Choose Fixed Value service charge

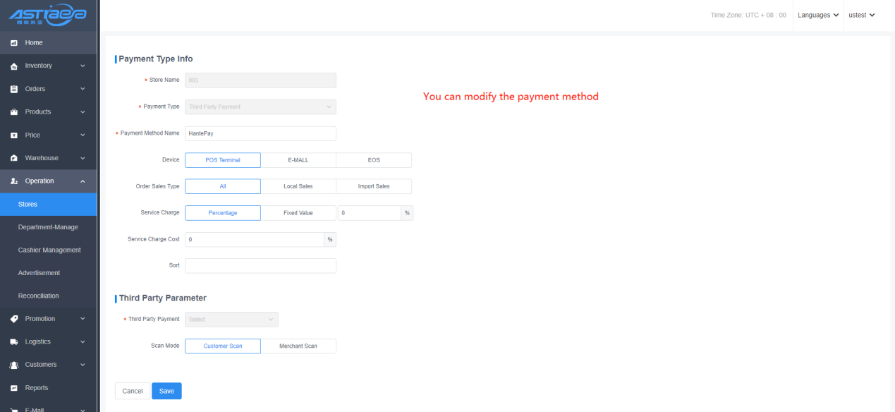point(298,213)
